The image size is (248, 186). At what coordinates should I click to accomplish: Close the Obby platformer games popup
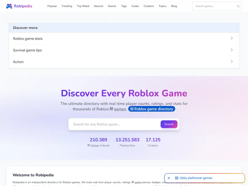click(x=169, y=178)
